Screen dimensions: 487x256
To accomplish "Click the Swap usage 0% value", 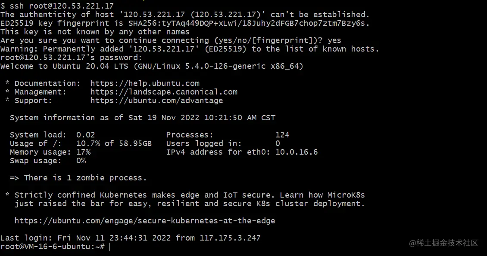I will coord(81,161).
